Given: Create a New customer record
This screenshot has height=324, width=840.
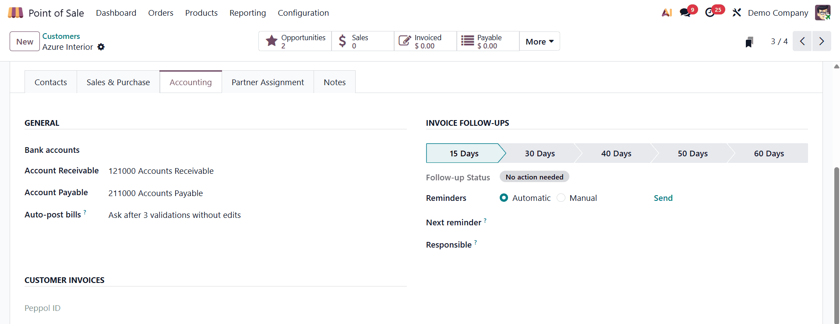Looking at the screenshot, I should pyautogui.click(x=25, y=41).
